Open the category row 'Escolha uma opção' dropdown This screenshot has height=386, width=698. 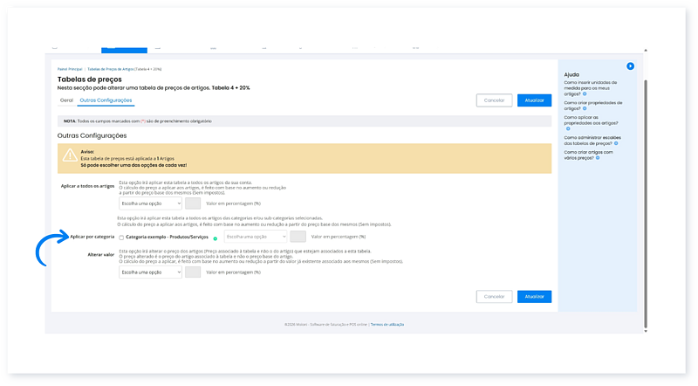coord(255,237)
